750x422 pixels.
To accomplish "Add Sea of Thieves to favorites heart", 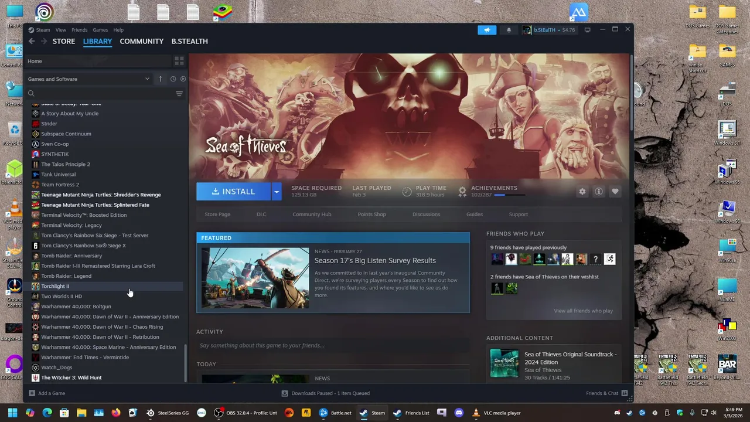I will [x=615, y=192].
